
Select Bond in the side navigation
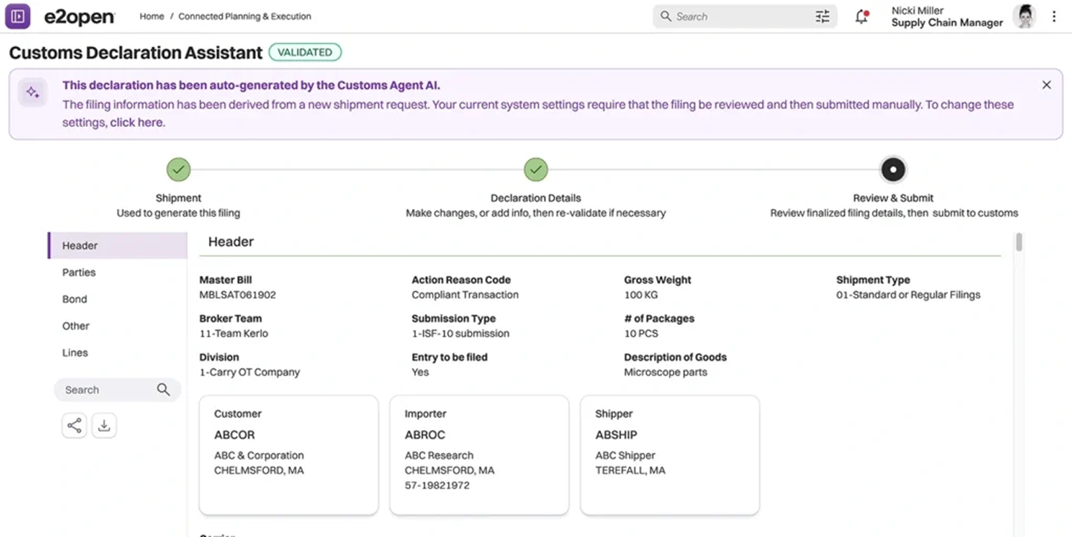click(x=74, y=299)
